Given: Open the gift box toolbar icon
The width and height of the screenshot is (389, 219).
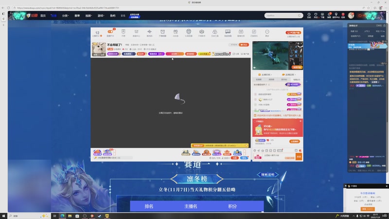Looking at the screenshot, I should [x=176, y=32].
